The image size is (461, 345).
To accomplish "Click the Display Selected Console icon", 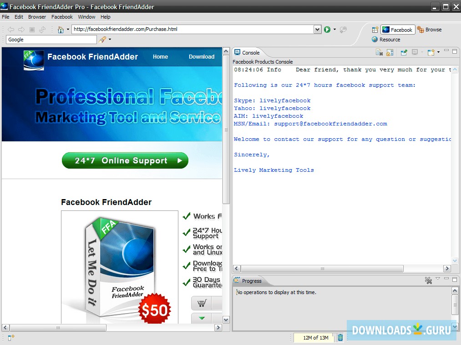I will tap(415, 53).
